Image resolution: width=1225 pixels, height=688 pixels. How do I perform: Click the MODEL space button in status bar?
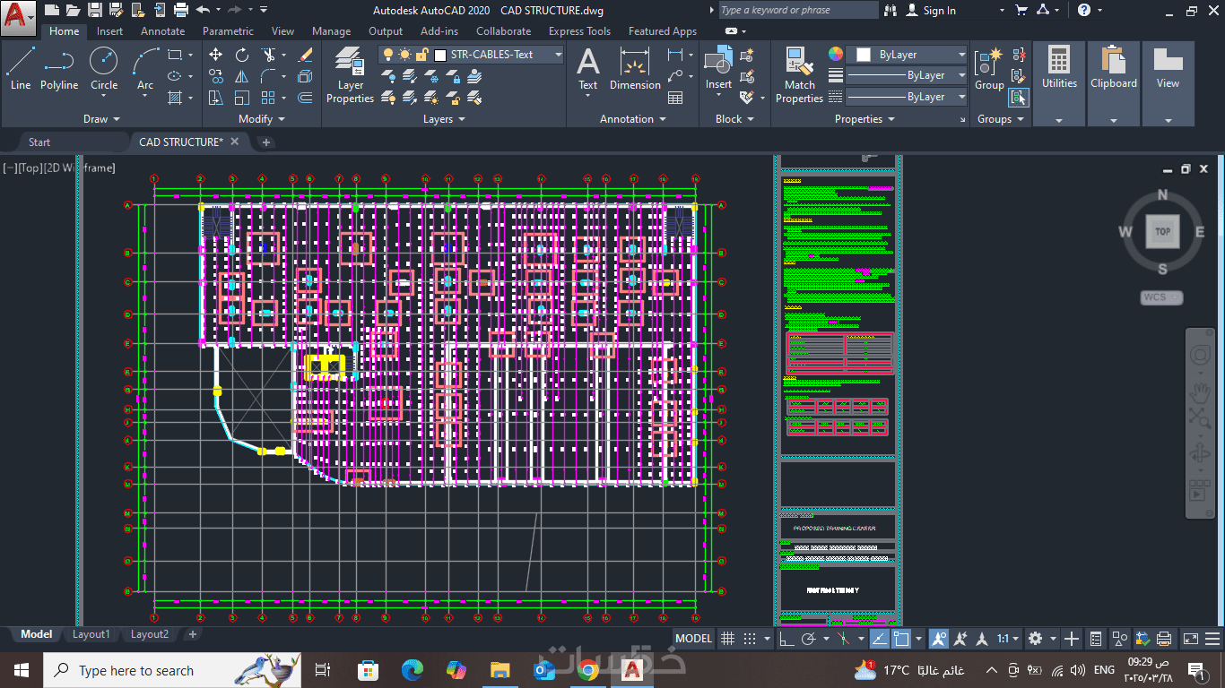tap(693, 639)
